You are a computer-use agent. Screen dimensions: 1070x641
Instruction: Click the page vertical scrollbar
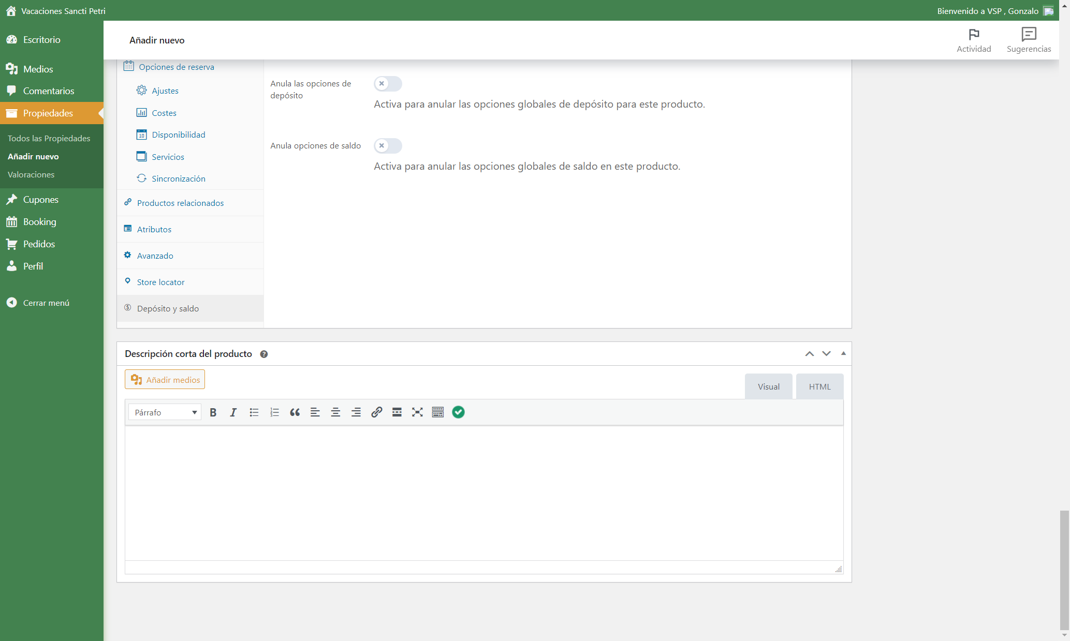coord(1064,569)
